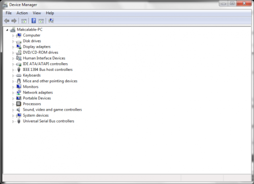Close the Device Manager window
Screen dimensions: 254x184
[x=244, y=3]
